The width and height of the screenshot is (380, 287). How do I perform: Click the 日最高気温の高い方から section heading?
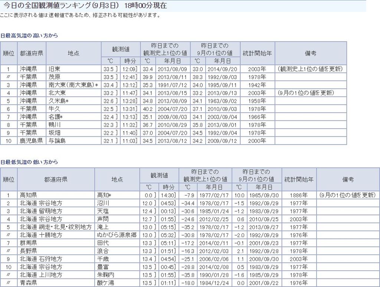click(29, 36)
